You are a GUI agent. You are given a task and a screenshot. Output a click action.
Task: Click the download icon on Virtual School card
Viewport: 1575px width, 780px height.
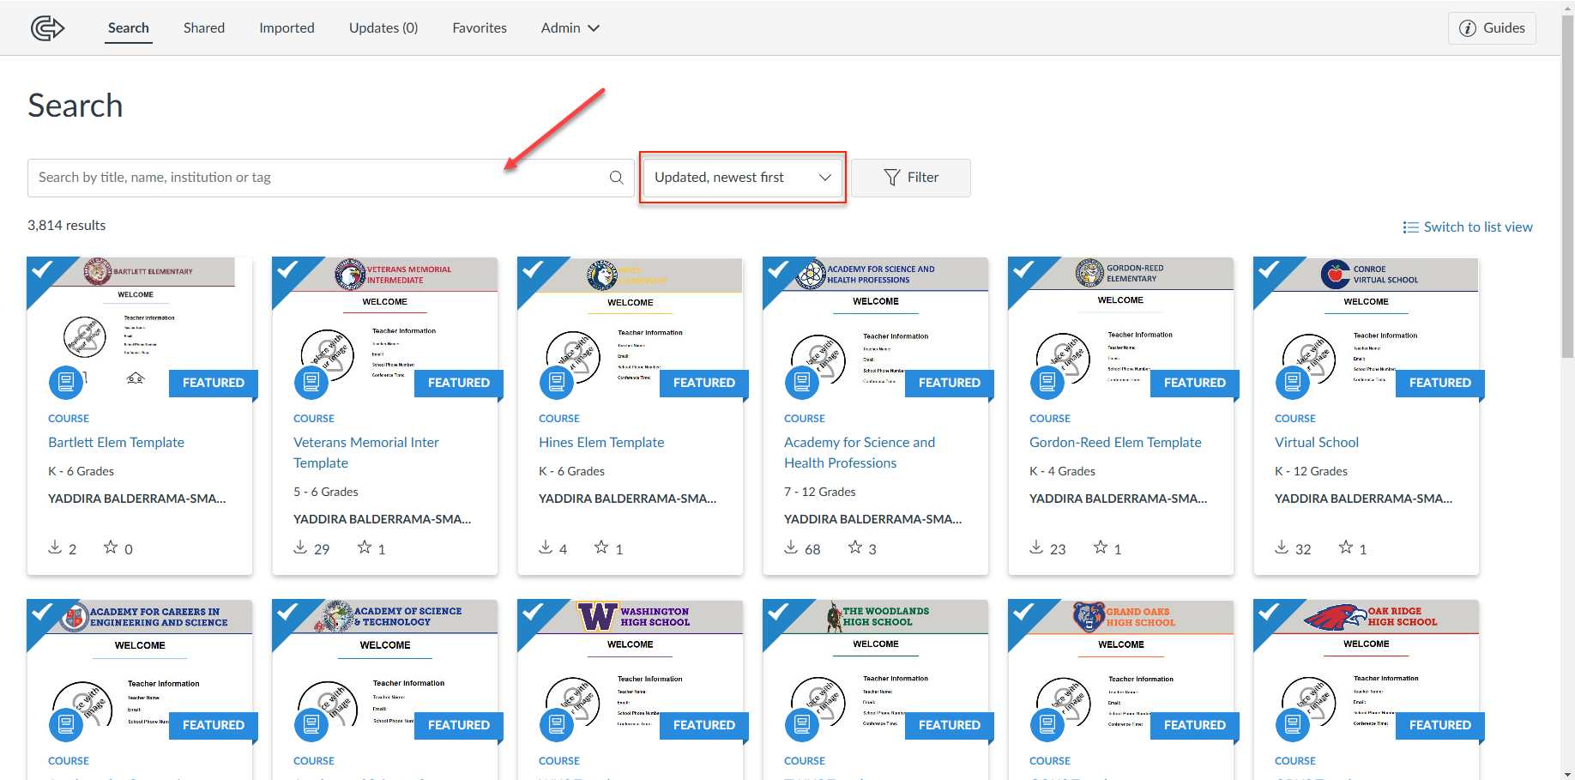click(x=1282, y=547)
